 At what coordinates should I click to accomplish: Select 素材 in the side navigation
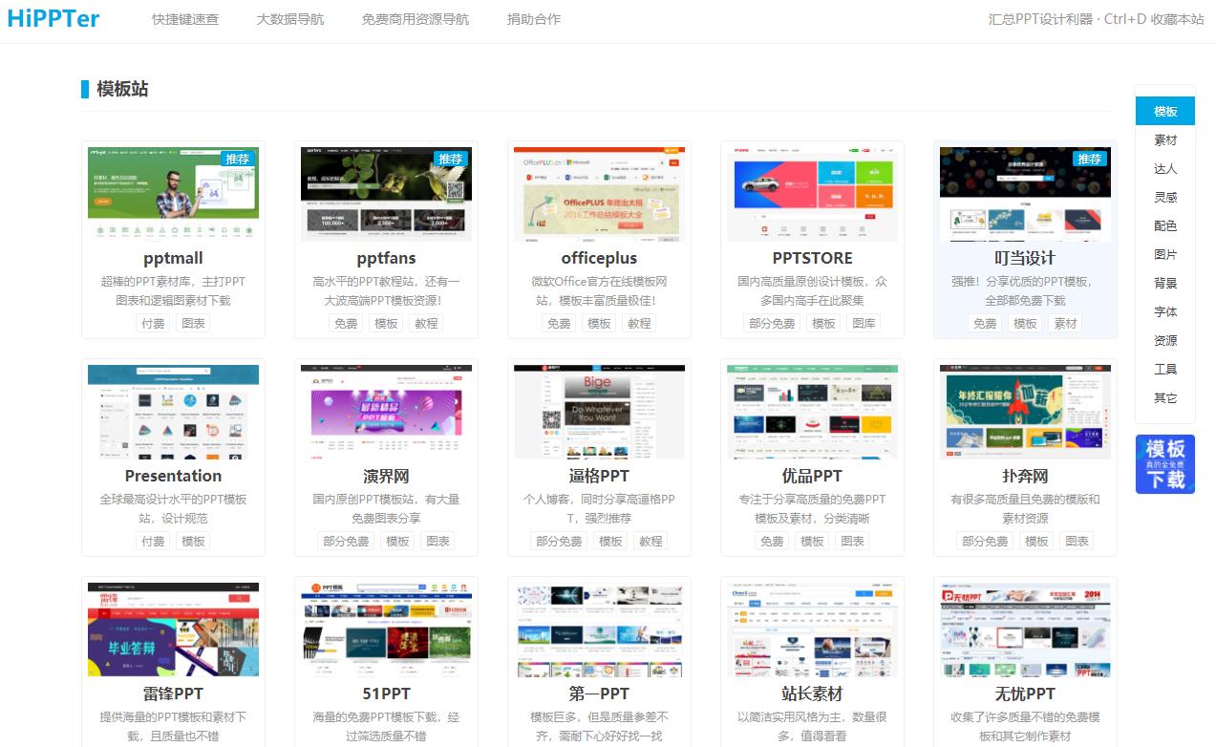(x=1165, y=140)
